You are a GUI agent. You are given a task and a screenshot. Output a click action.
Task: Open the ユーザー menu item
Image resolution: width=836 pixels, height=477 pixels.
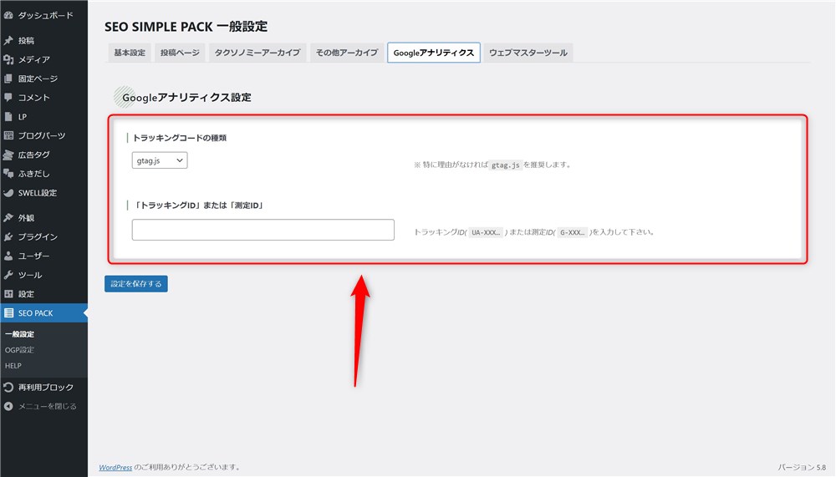click(43, 256)
